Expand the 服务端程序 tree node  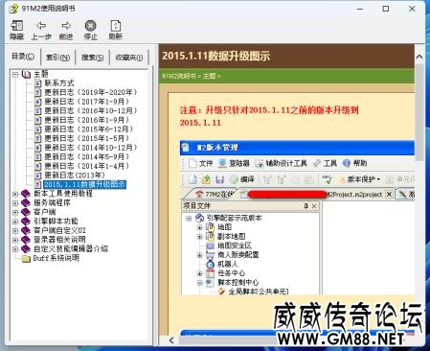pos(15,202)
